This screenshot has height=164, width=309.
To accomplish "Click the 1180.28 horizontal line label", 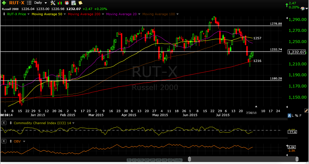I will point(276,79).
